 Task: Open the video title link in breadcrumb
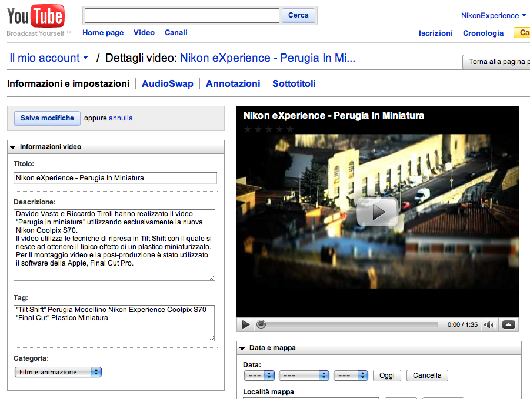(268, 58)
